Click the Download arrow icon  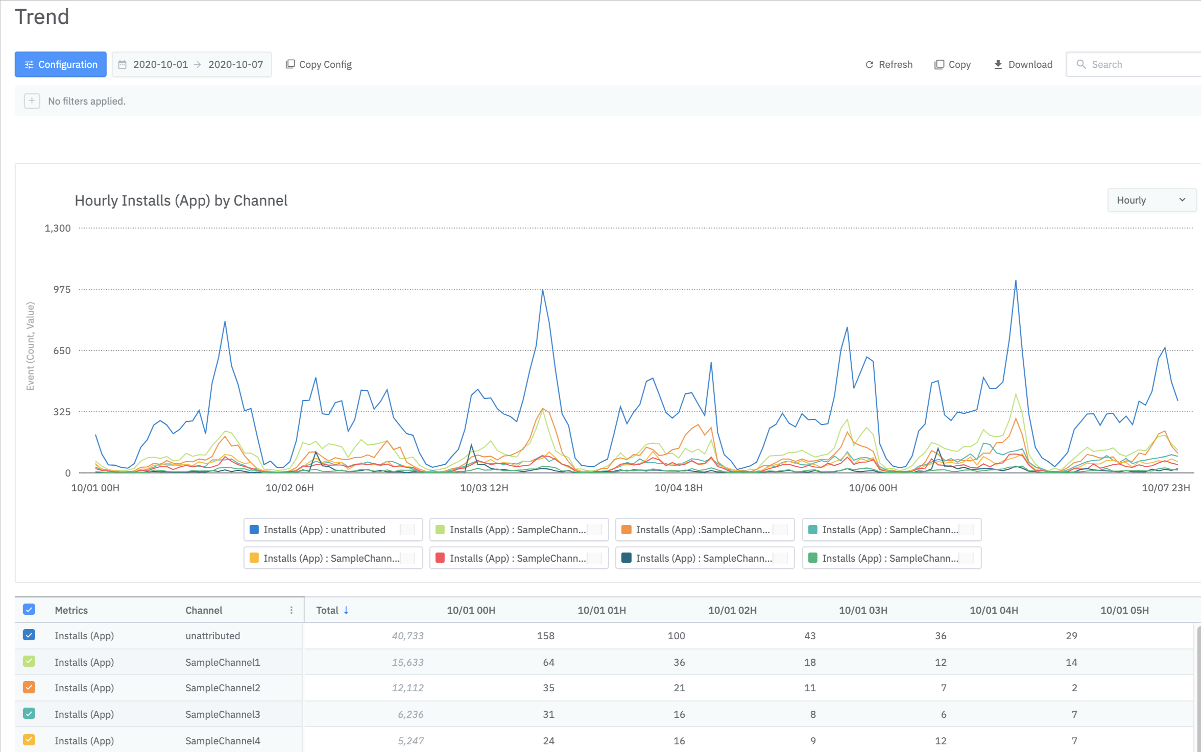pos(998,64)
